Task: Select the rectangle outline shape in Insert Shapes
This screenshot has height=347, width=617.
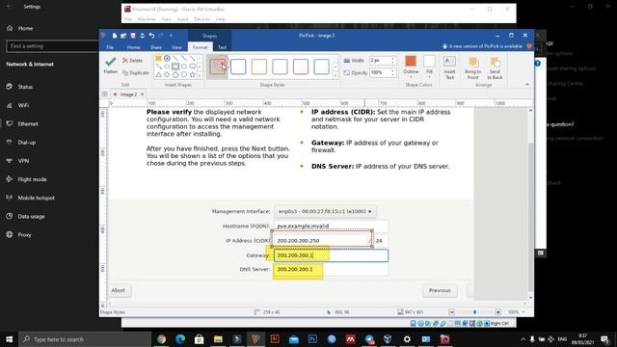Action: tap(175, 67)
